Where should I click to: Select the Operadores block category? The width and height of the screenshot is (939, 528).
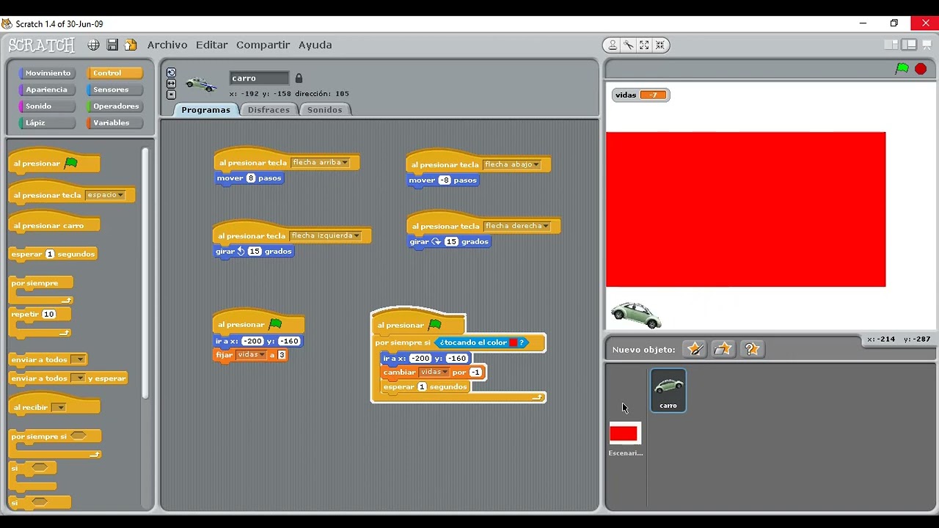tap(115, 106)
